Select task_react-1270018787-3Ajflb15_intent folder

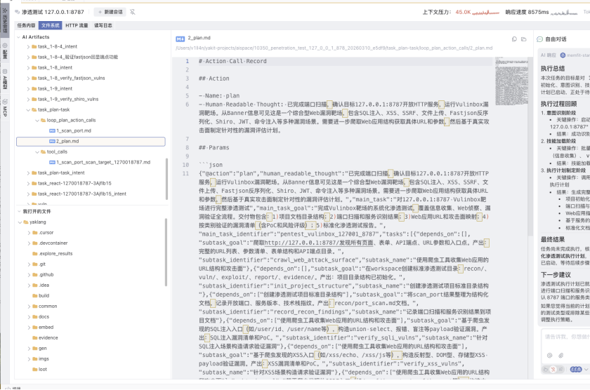(82, 194)
